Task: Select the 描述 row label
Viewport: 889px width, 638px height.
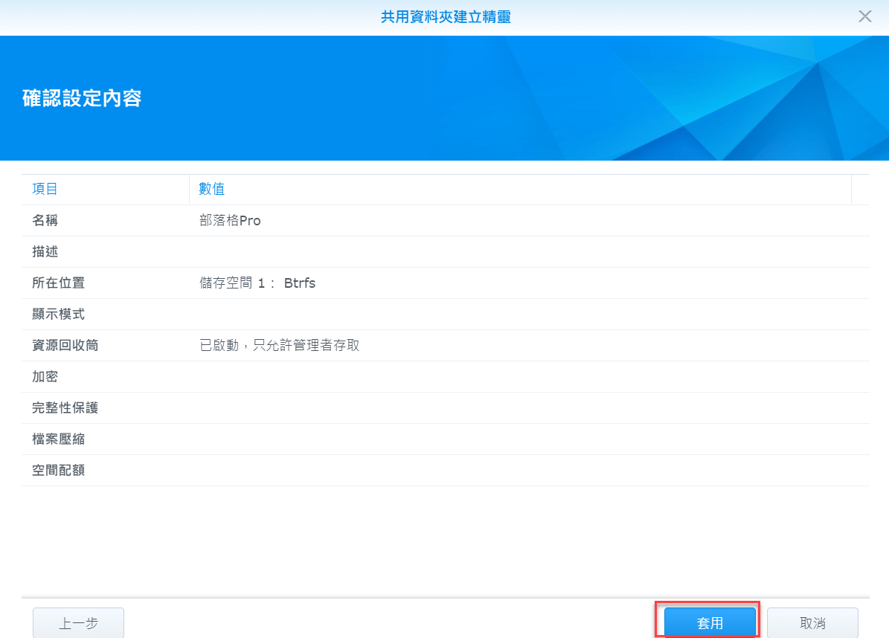Action: point(45,251)
